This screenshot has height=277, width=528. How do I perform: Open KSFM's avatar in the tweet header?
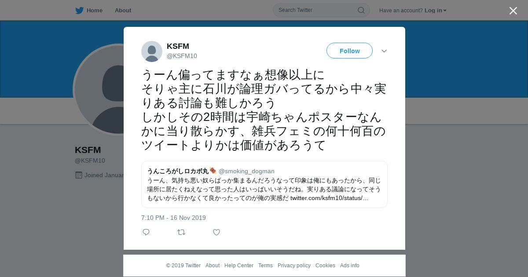[x=152, y=51]
